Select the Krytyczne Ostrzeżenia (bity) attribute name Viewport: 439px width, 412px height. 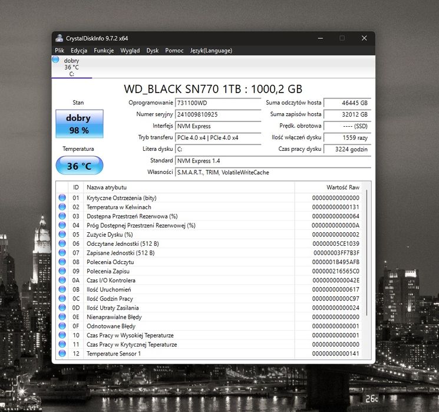121,197
